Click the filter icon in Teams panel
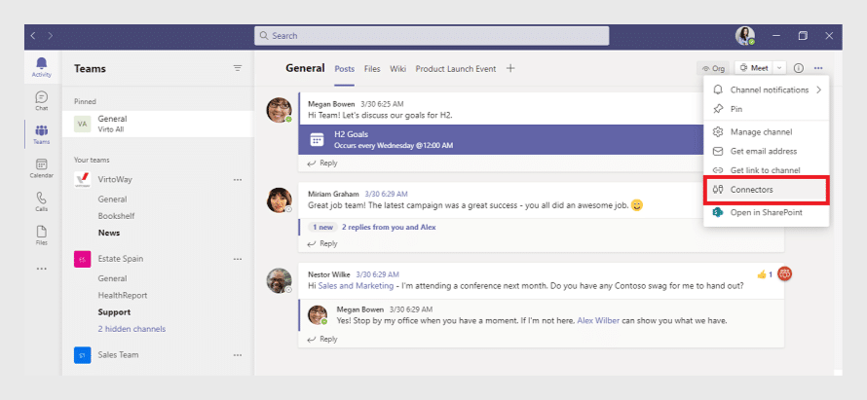 pyautogui.click(x=238, y=68)
